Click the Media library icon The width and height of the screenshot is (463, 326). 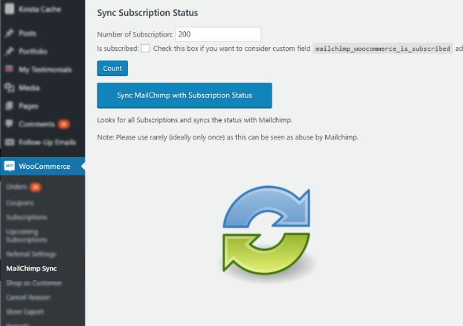coord(9,88)
